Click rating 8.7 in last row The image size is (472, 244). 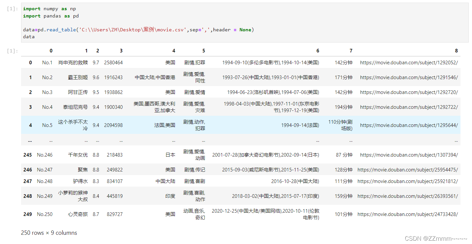pos(96,214)
